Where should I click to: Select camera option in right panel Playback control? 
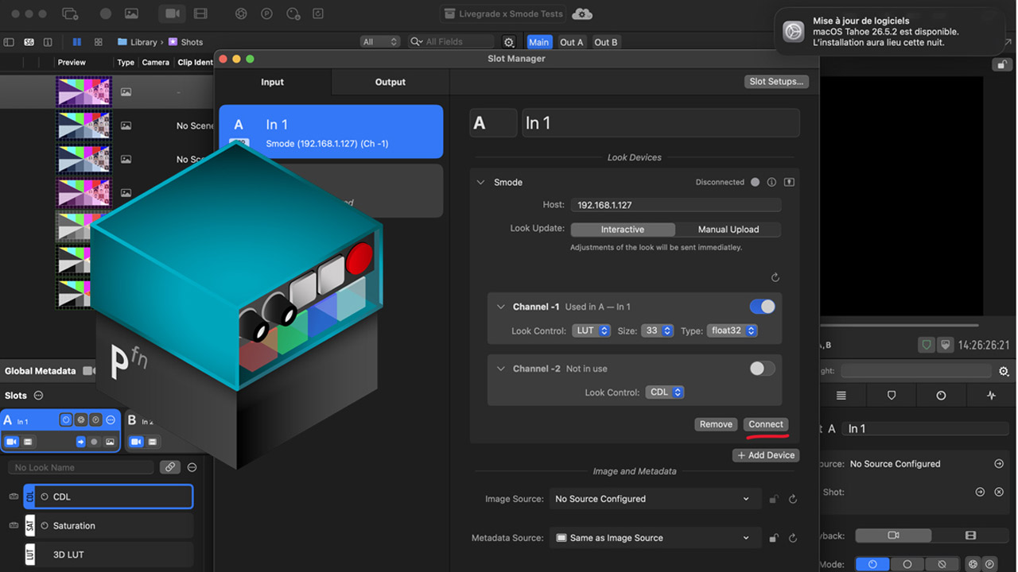(x=893, y=535)
